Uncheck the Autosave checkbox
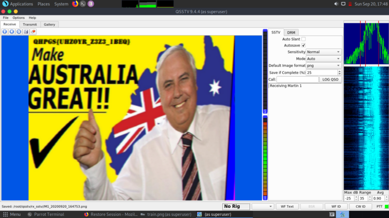The width and height of the screenshot is (389, 218). [303, 45]
